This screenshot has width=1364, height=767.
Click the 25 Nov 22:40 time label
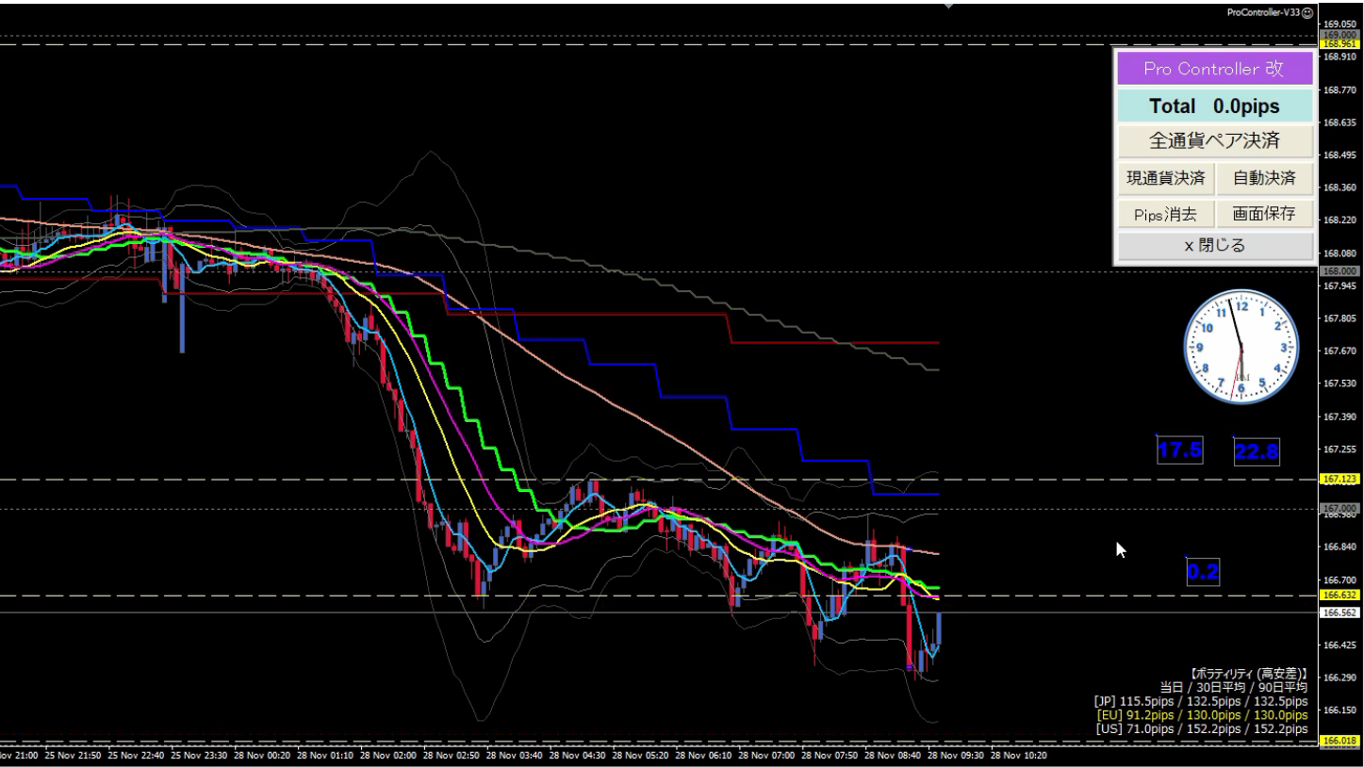[x=136, y=755]
